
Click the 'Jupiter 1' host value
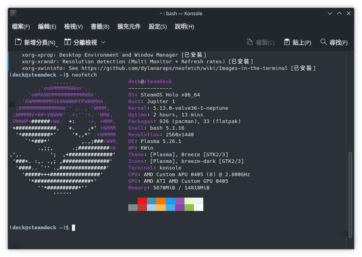(161, 102)
